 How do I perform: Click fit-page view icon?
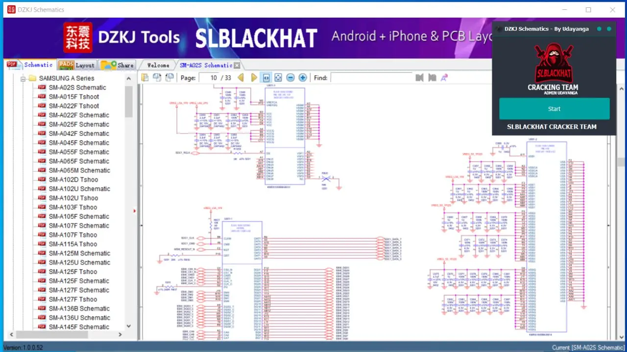tap(278, 77)
